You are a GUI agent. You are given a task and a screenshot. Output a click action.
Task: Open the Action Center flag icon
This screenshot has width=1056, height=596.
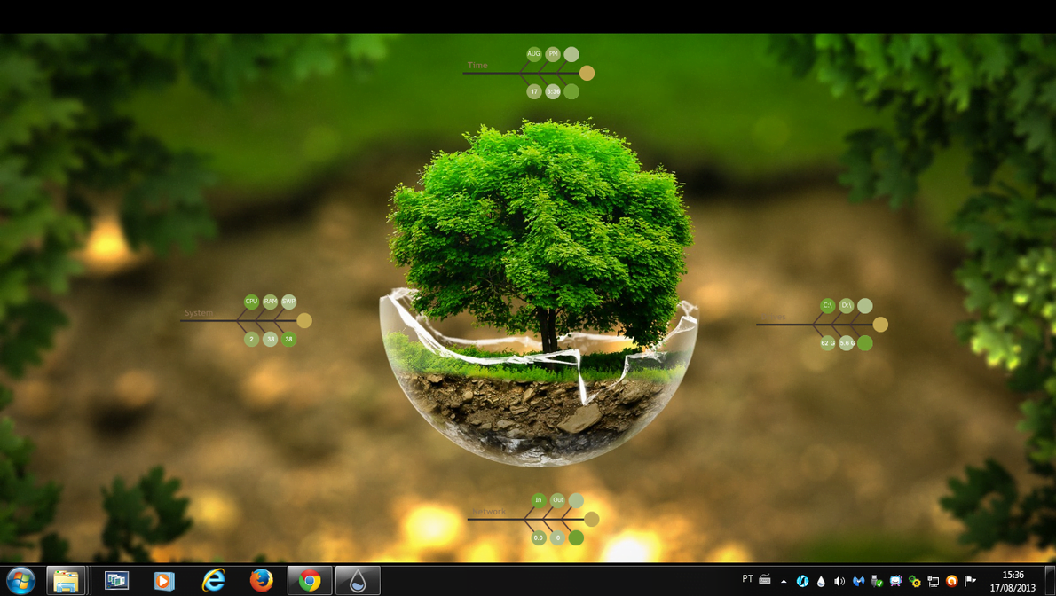[971, 582]
